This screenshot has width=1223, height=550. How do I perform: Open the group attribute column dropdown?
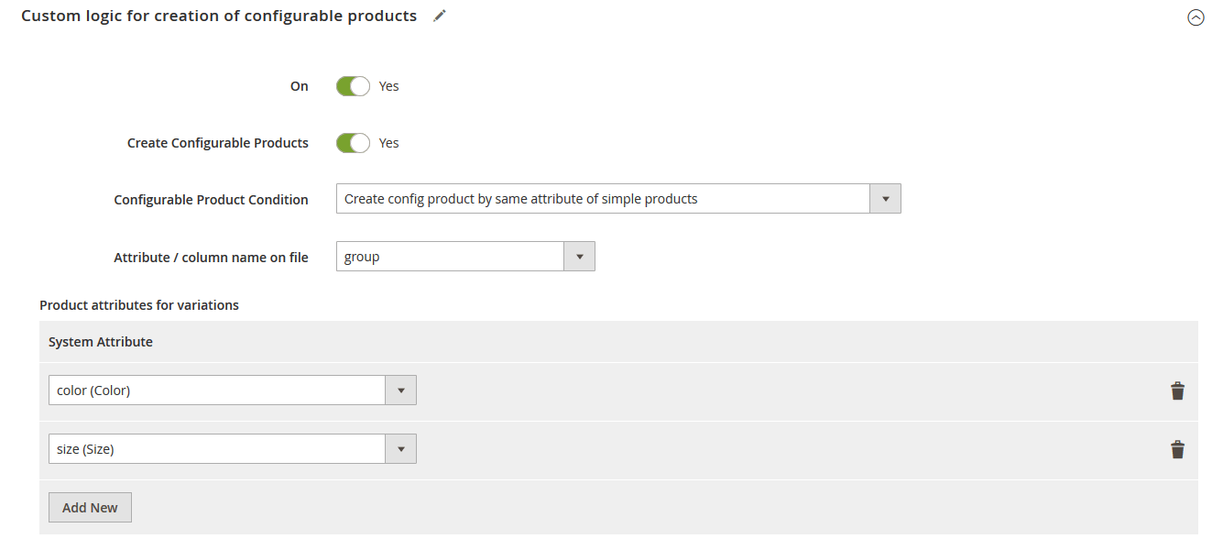pyautogui.click(x=465, y=257)
